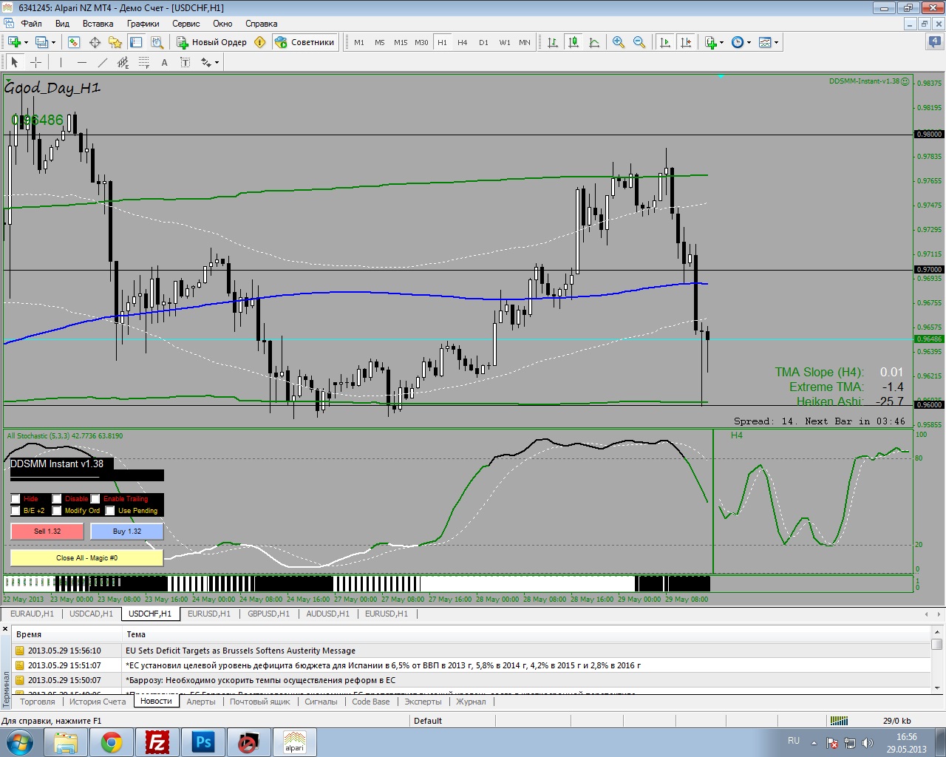The width and height of the screenshot is (946, 757).
Task: Tick the Disable checkbox
Action: click(57, 499)
